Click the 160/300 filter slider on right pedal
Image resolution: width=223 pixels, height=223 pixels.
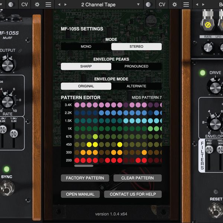(x=220, y=150)
